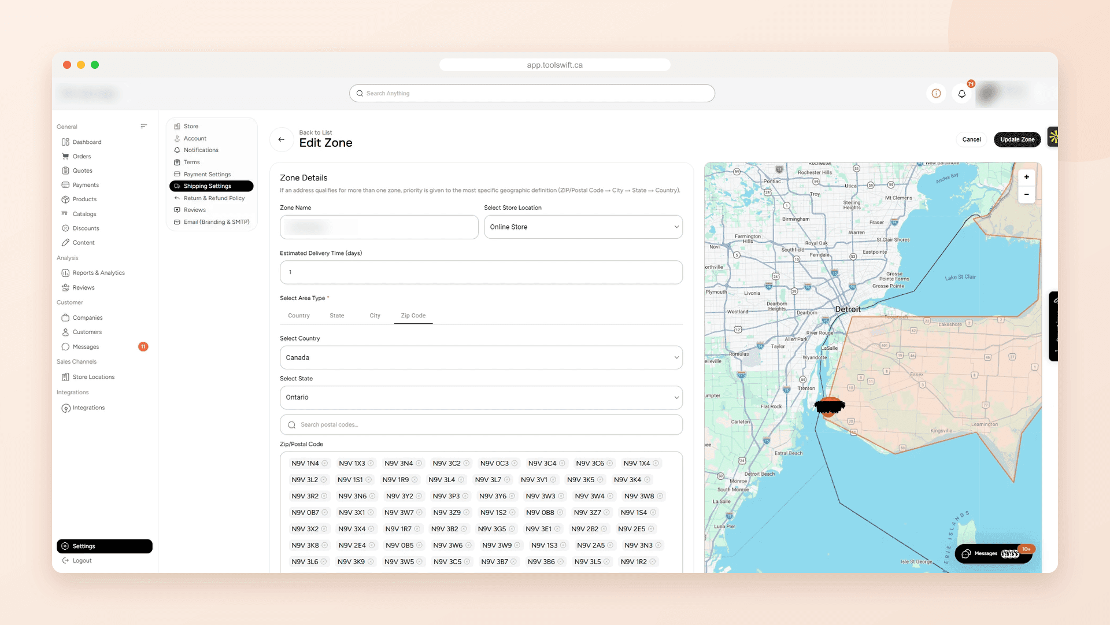Remove postal code N9V 3K4
The image size is (1110, 625).
(x=647, y=480)
